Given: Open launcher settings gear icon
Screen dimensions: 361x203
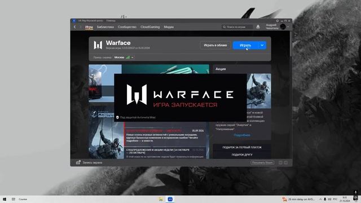Looking at the screenshot, I should pyautogui.click(x=278, y=21).
